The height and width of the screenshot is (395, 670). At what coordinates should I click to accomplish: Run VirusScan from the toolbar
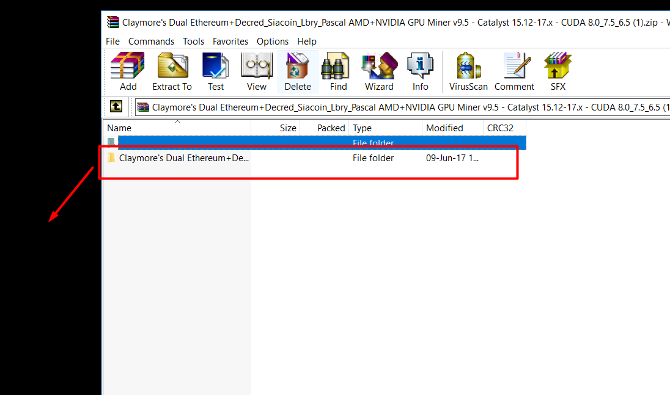tap(468, 71)
